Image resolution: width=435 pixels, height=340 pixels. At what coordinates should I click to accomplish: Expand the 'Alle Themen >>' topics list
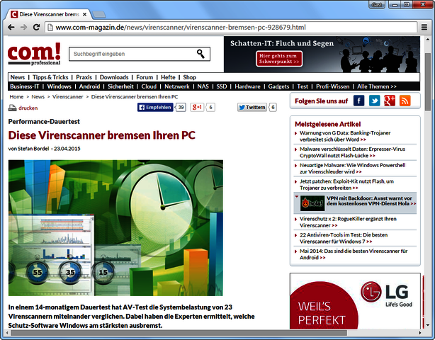376,86
